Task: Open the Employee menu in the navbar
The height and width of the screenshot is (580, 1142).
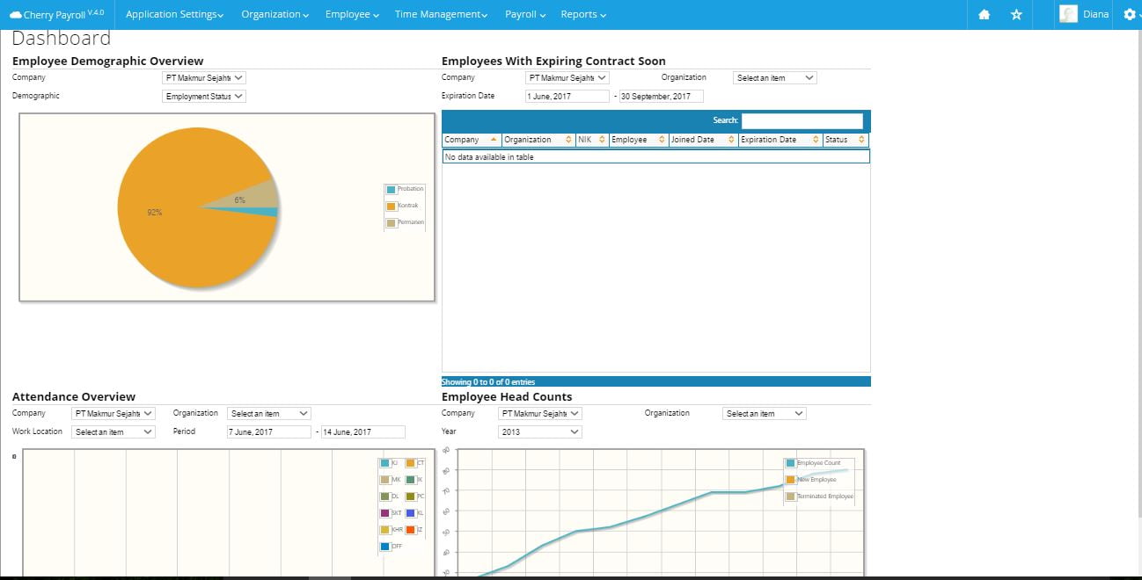Action: [352, 14]
